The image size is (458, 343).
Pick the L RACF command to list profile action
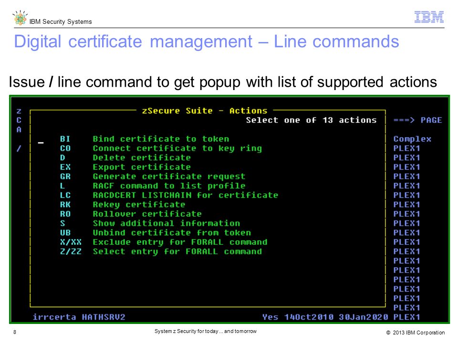click(153, 185)
